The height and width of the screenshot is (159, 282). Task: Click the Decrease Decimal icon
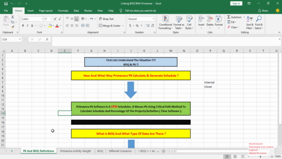[152, 26]
